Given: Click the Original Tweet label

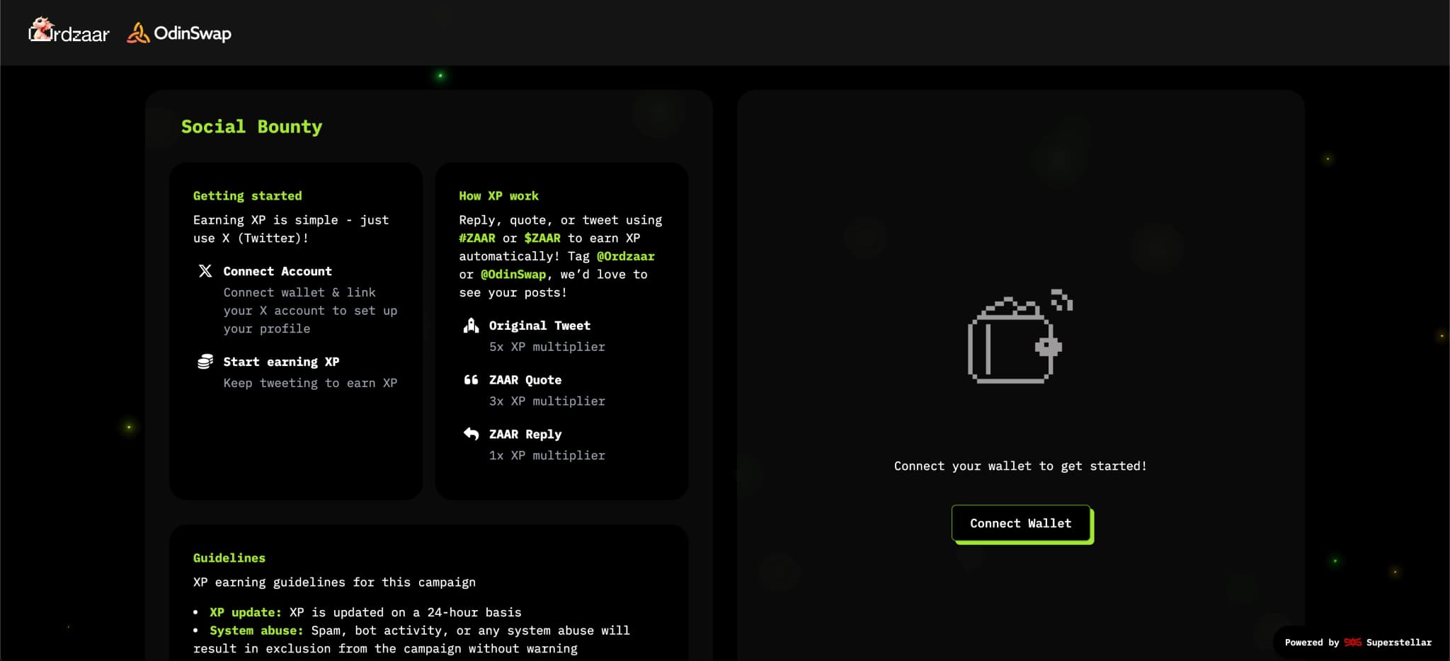Looking at the screenshot, I should [x=540, y=326].
